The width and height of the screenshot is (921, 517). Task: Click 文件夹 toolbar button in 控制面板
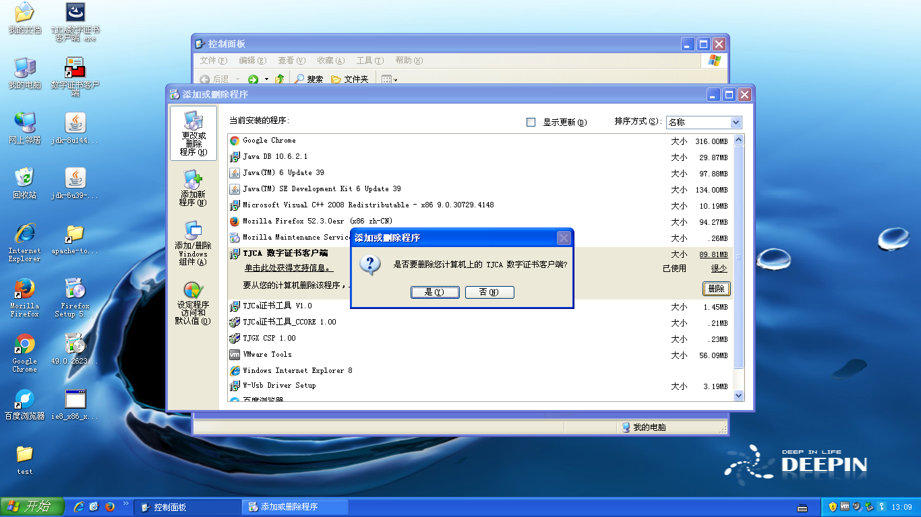[350, 79]
